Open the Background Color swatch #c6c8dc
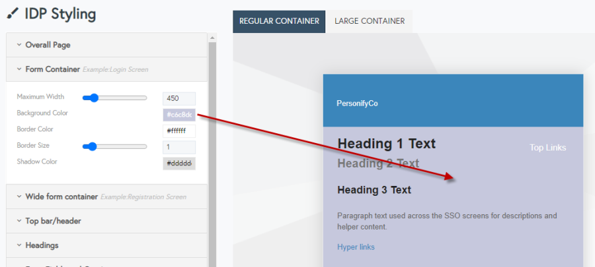The width and height of the screenshot is (595, 267). (x=179, y=115)
